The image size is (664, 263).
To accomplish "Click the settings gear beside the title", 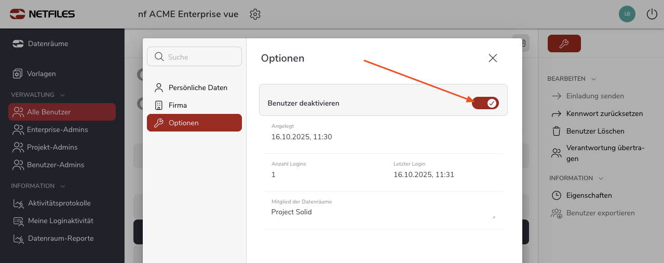I will (x=255, y=14).
